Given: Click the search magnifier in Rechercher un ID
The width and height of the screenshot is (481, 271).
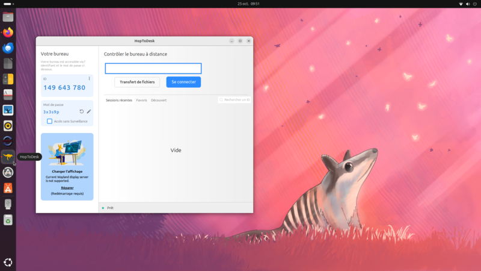Looking at the screenshot, I should [x=221, y=100].
